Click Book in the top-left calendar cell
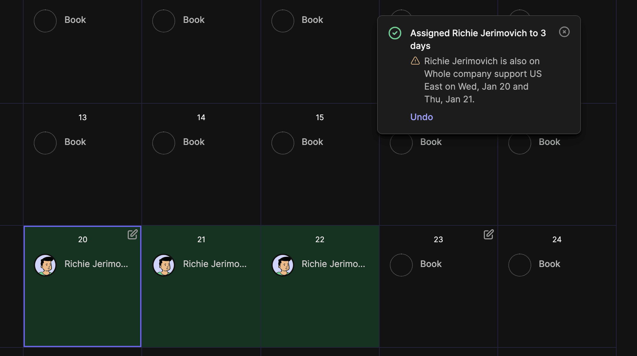This screenshot has height=356, width=637. coord(75,20)
